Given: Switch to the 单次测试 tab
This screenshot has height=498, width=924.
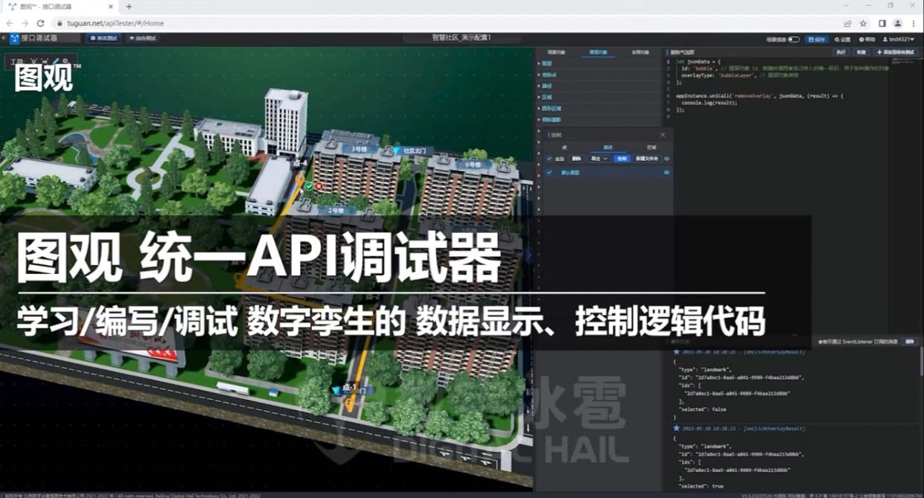Looking at the screenshot, I should [x=103, y=38].
